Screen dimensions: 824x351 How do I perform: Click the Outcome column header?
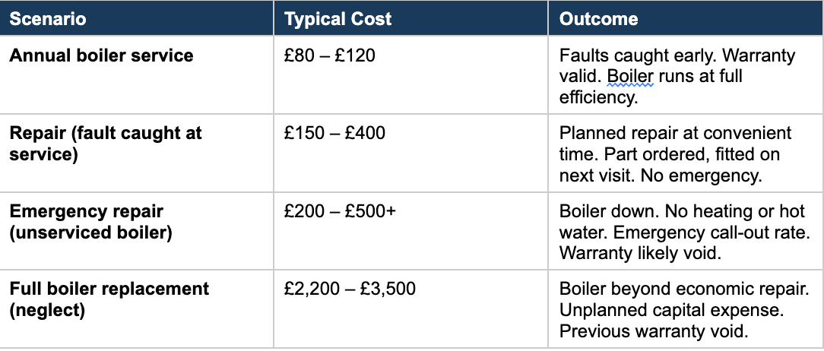(598, 18)
